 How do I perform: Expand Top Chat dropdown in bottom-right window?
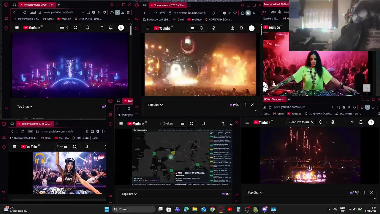pos(255,193)
